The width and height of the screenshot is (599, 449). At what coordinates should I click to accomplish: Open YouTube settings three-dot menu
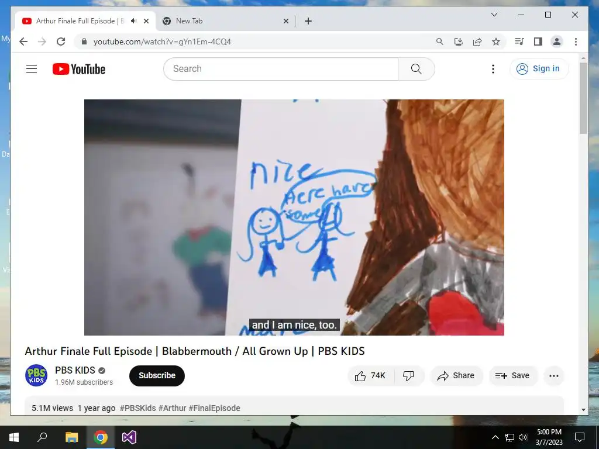click(493, 69)
